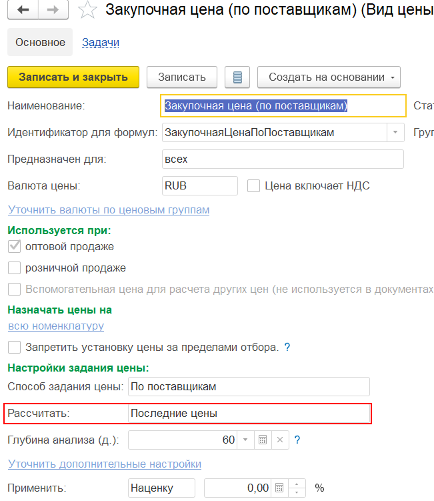Open help for analysis depth

pyautogui.click(x=297, y=440)
